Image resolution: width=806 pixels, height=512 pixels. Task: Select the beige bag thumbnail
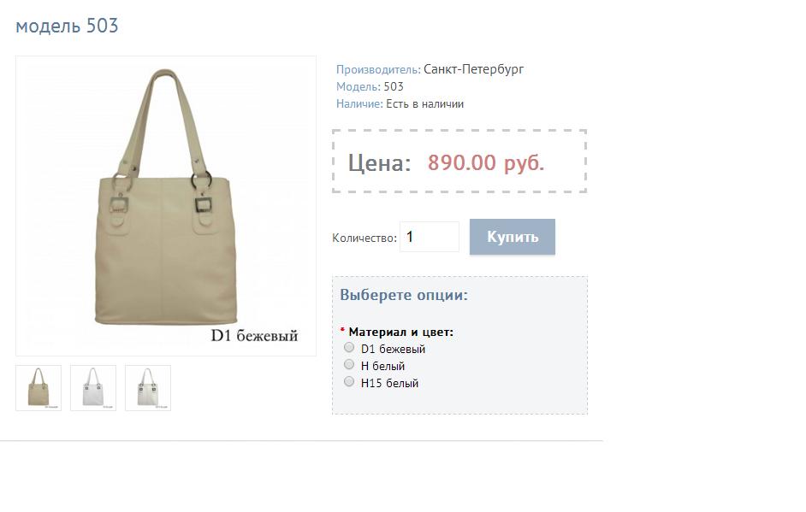39,388
